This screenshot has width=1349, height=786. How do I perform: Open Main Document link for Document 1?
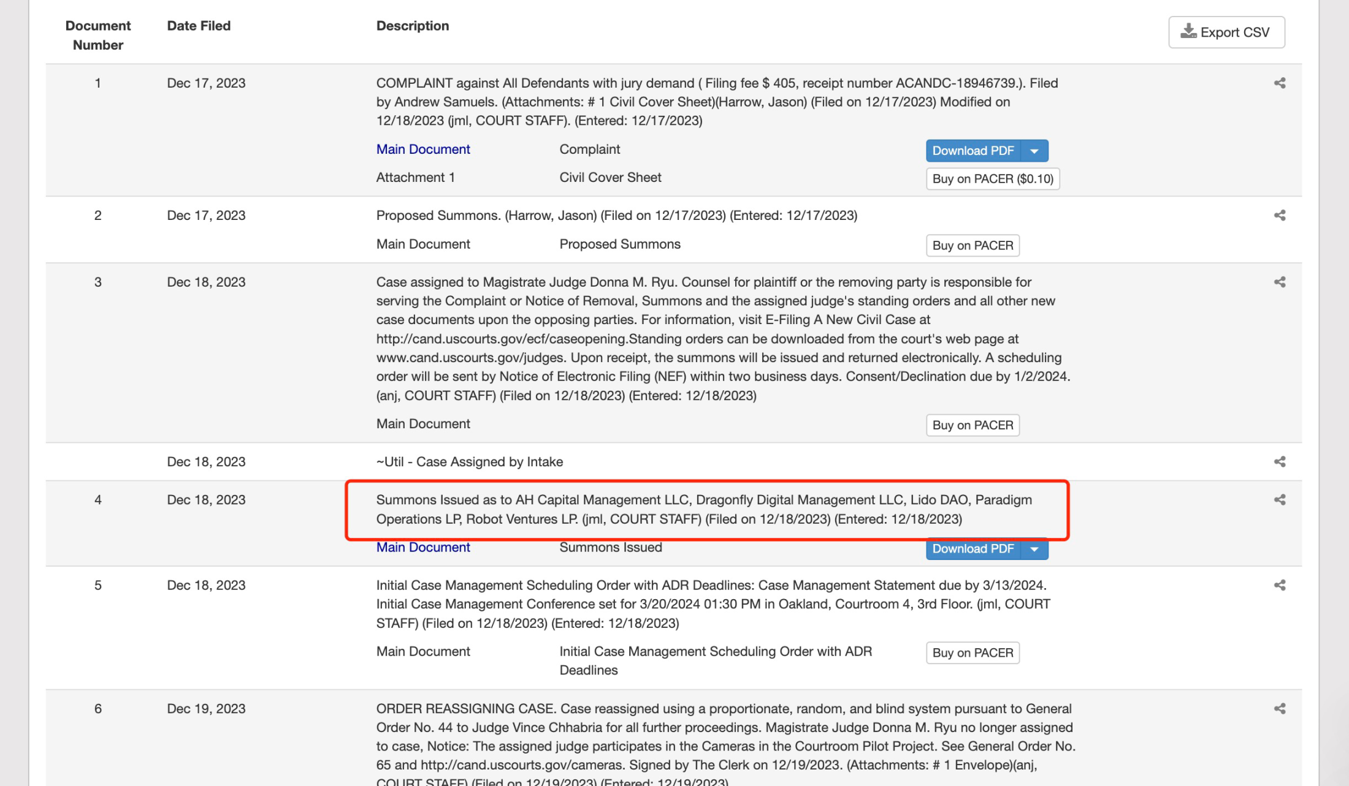(x=423, y=149)
